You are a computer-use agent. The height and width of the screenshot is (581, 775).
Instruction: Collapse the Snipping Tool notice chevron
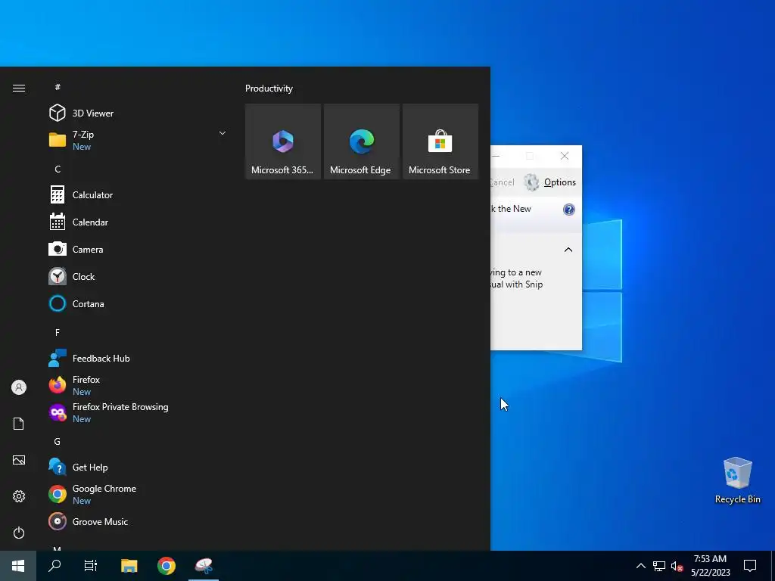click(568, 250)
